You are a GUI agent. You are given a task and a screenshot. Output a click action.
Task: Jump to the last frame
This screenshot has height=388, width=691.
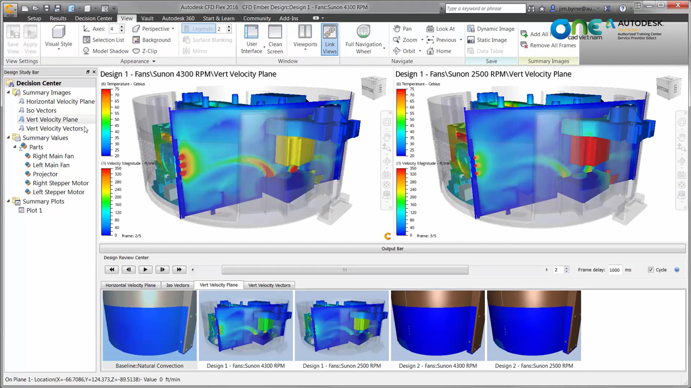coord(179,270)
